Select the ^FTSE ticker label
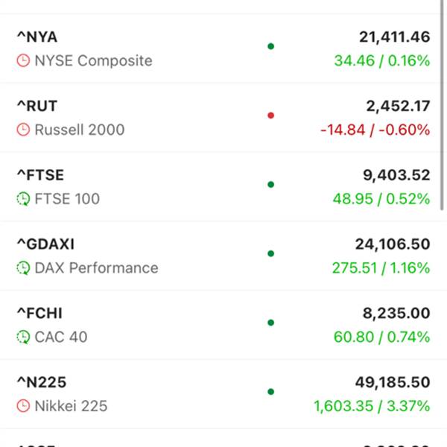The height and width of the screenshot is (447, 447). click(x=40, y=175)
